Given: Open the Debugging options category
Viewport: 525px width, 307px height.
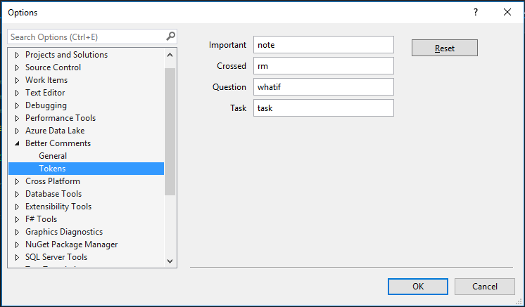Looking at the screenshot, I should [x=46, y=105].
